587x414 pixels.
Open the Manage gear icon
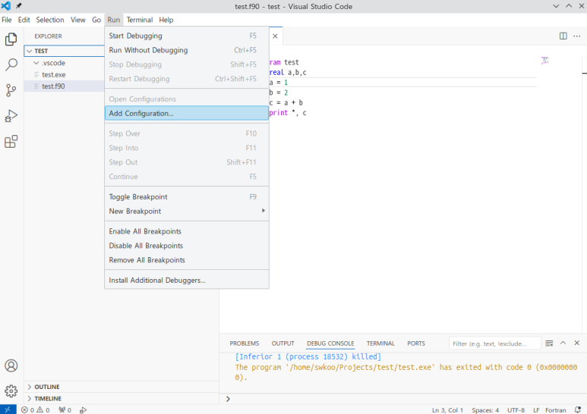tap(11, 390)
